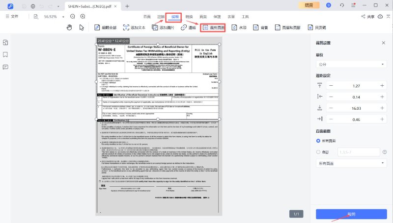
Task: Select the Hand pan tool
Action: coord(69,27)
